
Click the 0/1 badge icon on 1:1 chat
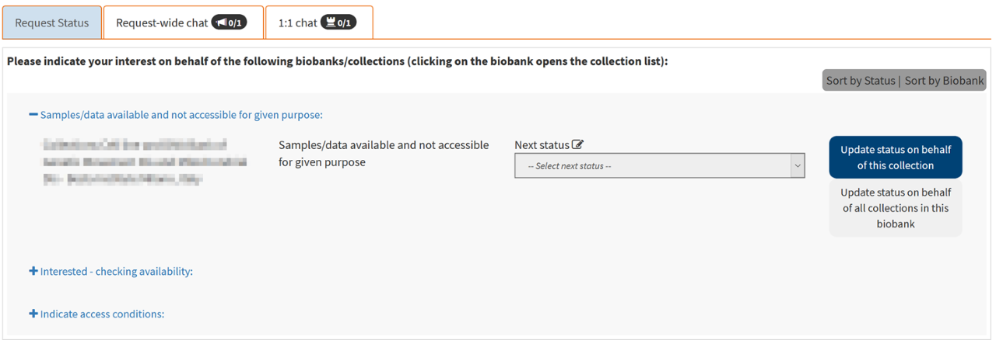pyautogui.click(x=338, y=23)
